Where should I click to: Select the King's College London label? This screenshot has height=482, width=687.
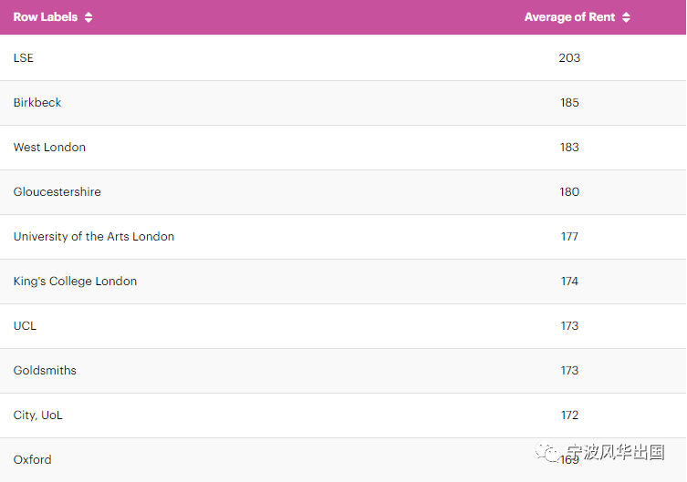(75, 282)
